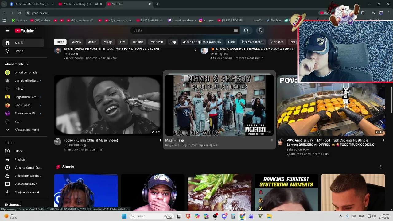Go to Acasă in the sidebar
This screenshot has height=221, width=393.
(x=23, y=43)
